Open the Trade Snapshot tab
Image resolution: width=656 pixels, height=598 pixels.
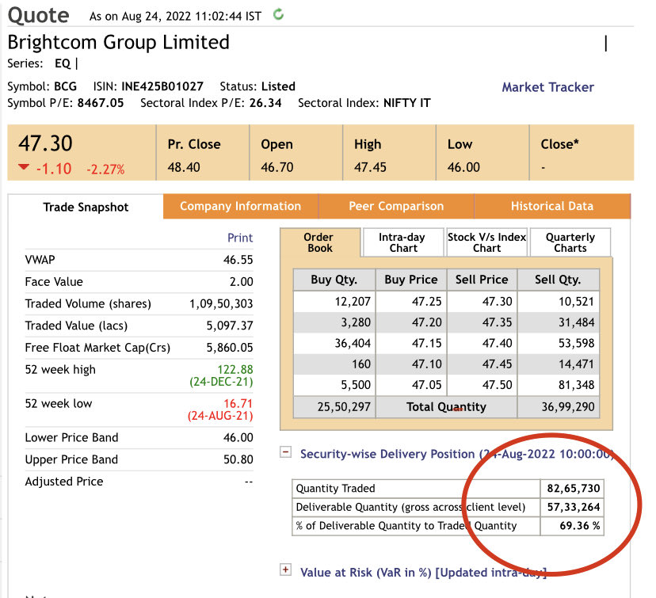click(86, 207)
